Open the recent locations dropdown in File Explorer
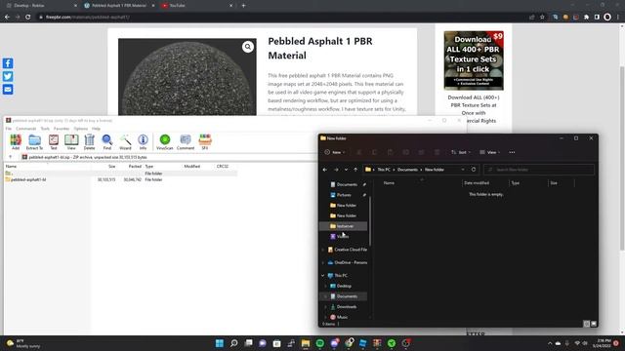625x351 pixels. [x=346, y=170]
